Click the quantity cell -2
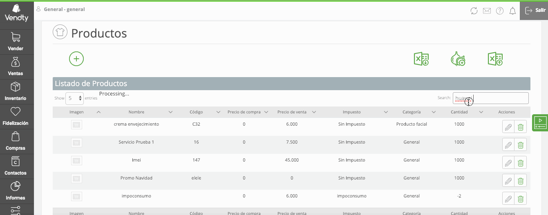Viewport: 548px width, 215px height. (x=459, y=196)
